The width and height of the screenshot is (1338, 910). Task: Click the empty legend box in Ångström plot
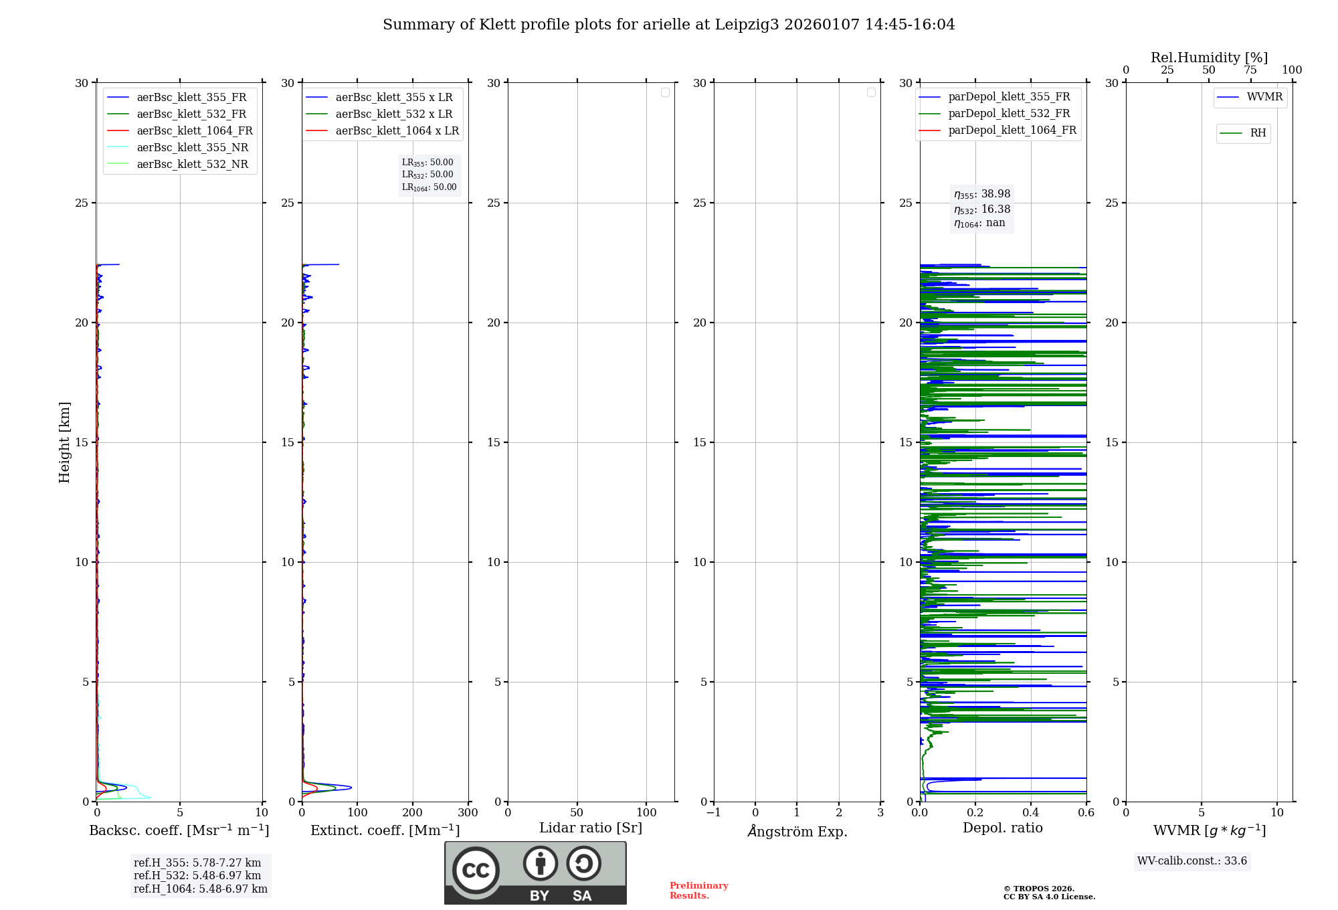(x=871, y=92)
